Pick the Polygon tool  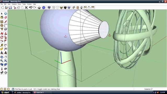click(x=2, y=29)
